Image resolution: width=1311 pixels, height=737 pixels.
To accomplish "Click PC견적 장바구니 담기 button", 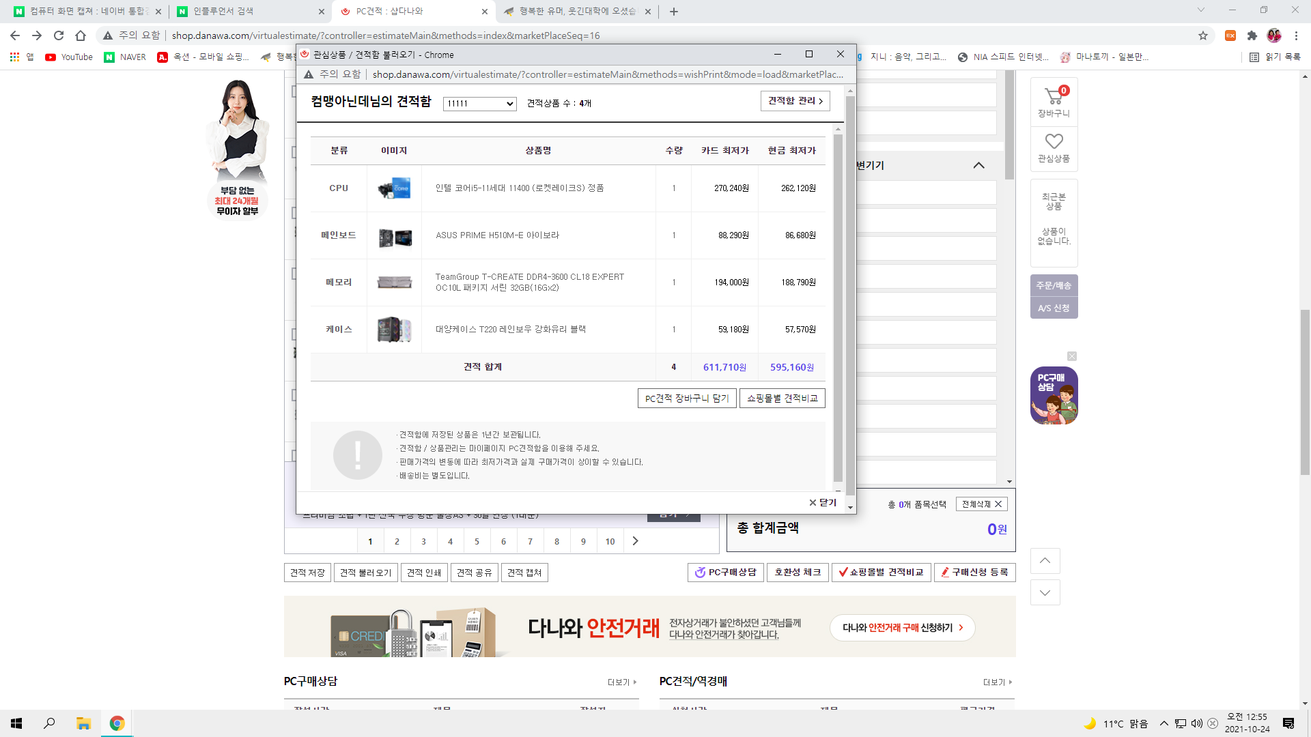I will [687, 399].
